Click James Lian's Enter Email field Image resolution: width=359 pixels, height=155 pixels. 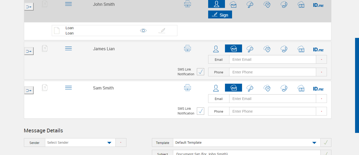coord(272,59)
